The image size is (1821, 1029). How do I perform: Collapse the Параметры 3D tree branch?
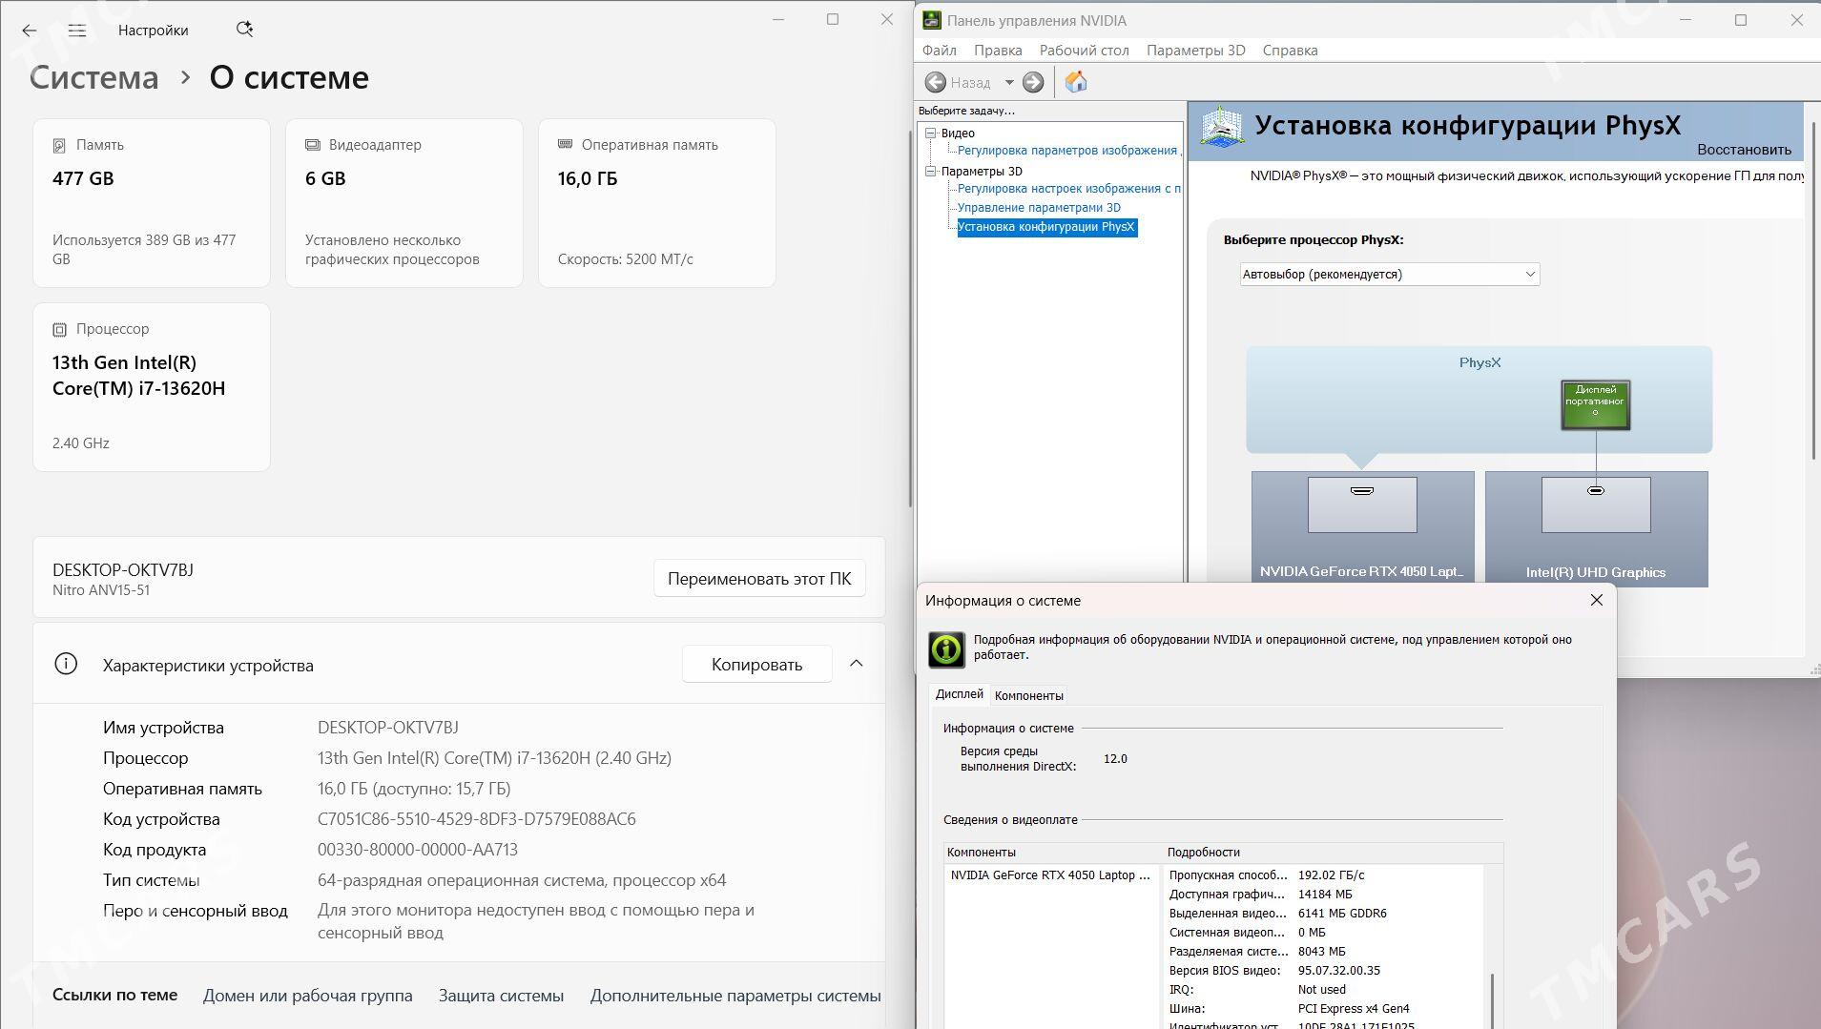tap(931, 169)
